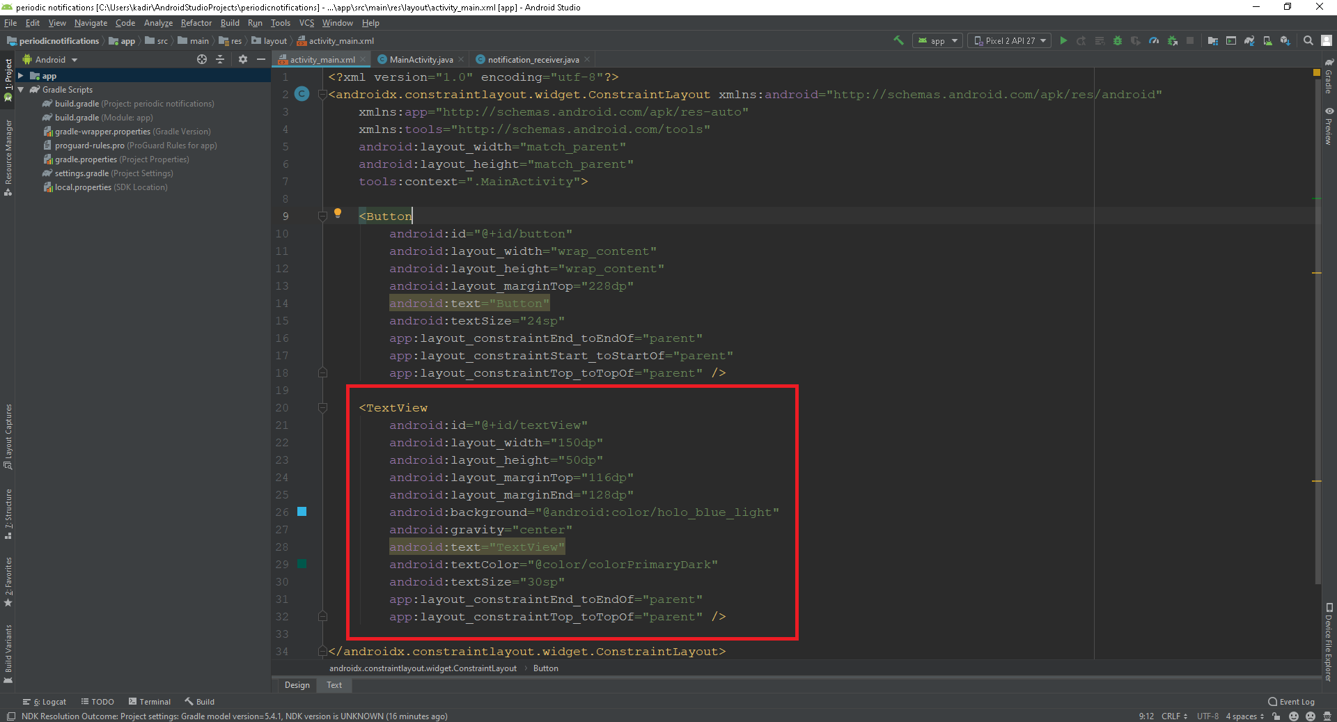This screenshot has height=722, width=1337.
Task: Toggle the Device File Explorer panel
Action: pos(1329,642)
